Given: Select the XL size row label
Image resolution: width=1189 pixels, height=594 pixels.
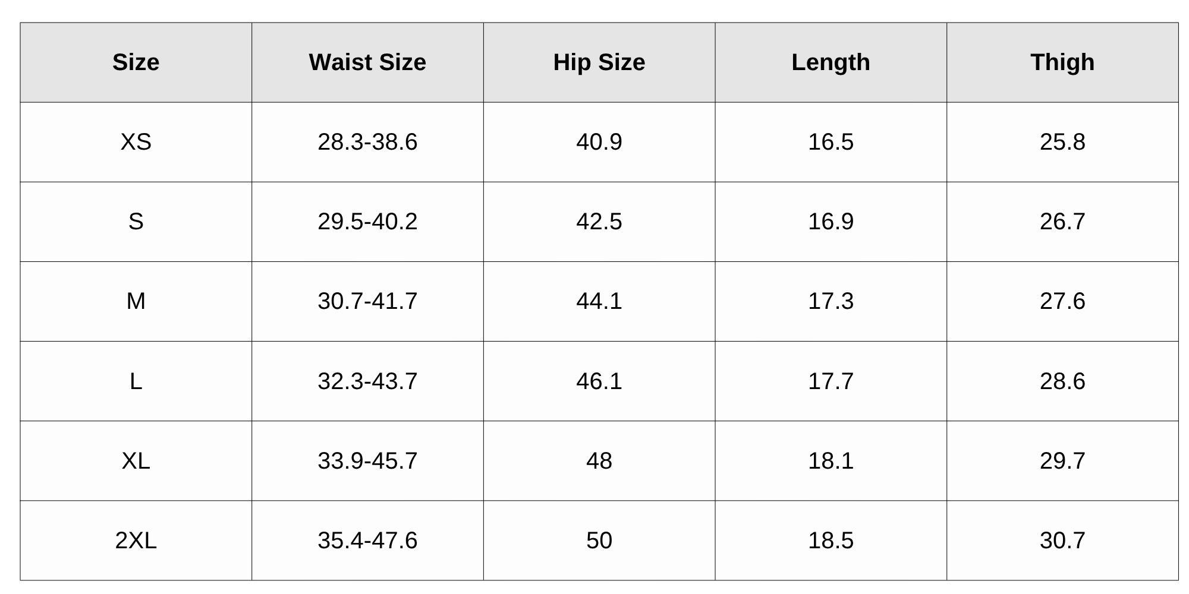Looking at the screenshot, I should [136, 461].
